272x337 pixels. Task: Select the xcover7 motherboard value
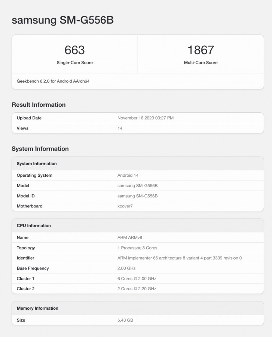(x=125, y=206)
